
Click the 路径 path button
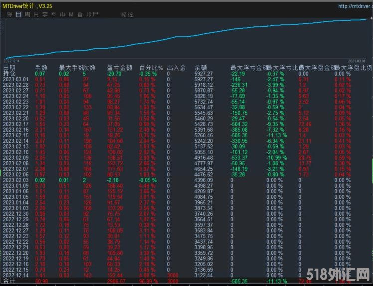coord(127,15)
